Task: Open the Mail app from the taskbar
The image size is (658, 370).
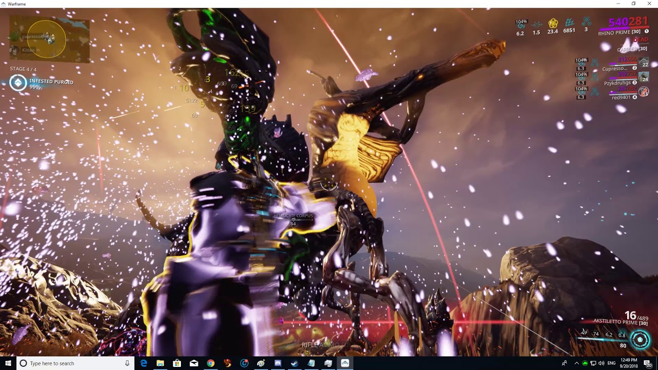Action: coord(194,363)
